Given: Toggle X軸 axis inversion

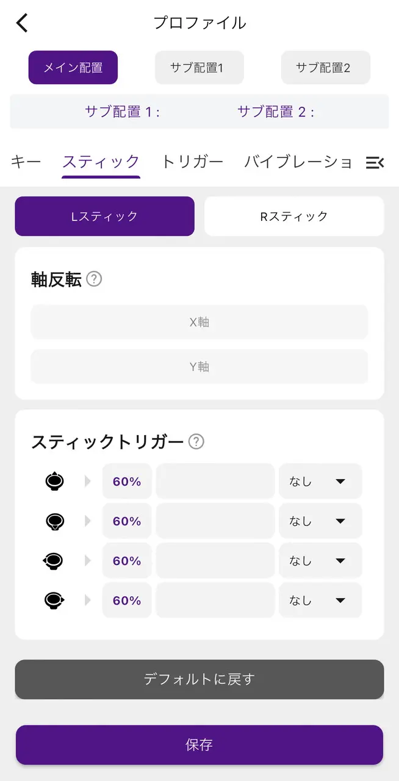Looking at the screenshot, I should (199, 322).
